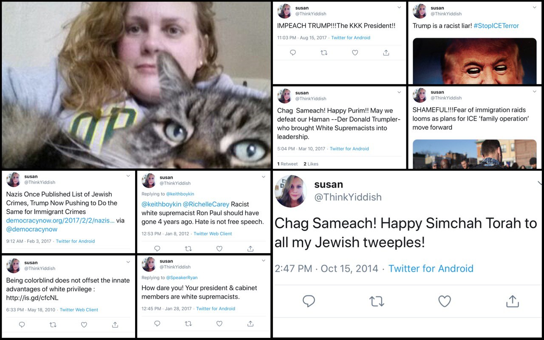Open the democracynow.org article link
The image size is (544, 340).
60,220
